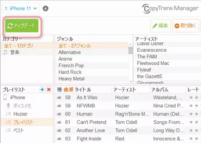Image resolution: width=201 pixels, height=143 pixels.
Task: Set first rating star for As It Was
Action: tap(191, 98)
